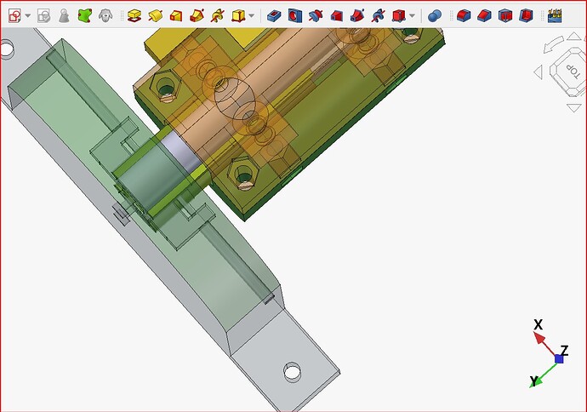Select the Groove tool
The image size is (587, 412).
click(316, 15)
